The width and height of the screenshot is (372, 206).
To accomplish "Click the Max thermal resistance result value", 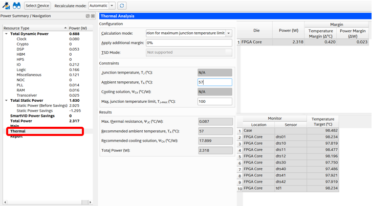I will pos(215,122).
